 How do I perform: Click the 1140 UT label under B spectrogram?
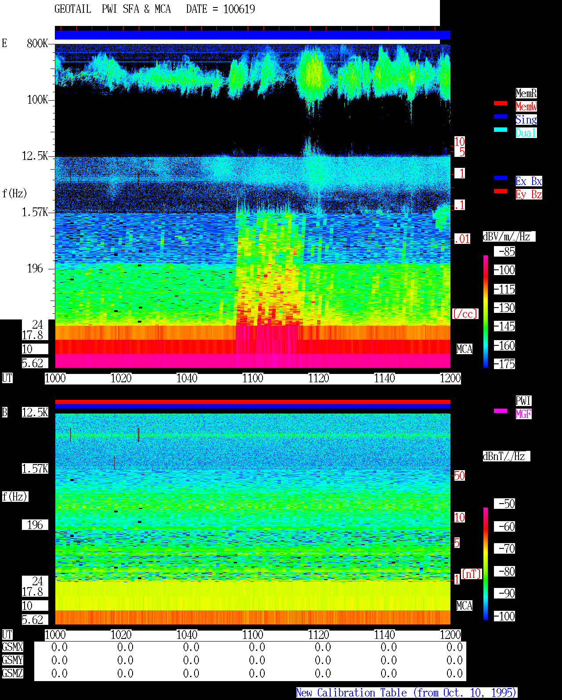point(385,635)
